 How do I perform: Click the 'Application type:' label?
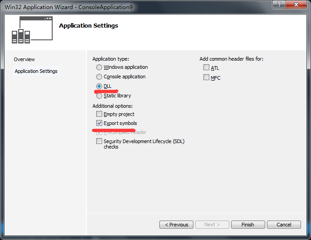point(111,59)
